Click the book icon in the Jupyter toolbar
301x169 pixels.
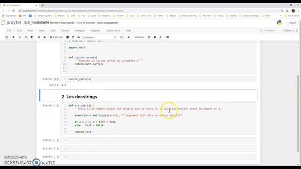tap(155, 37)
